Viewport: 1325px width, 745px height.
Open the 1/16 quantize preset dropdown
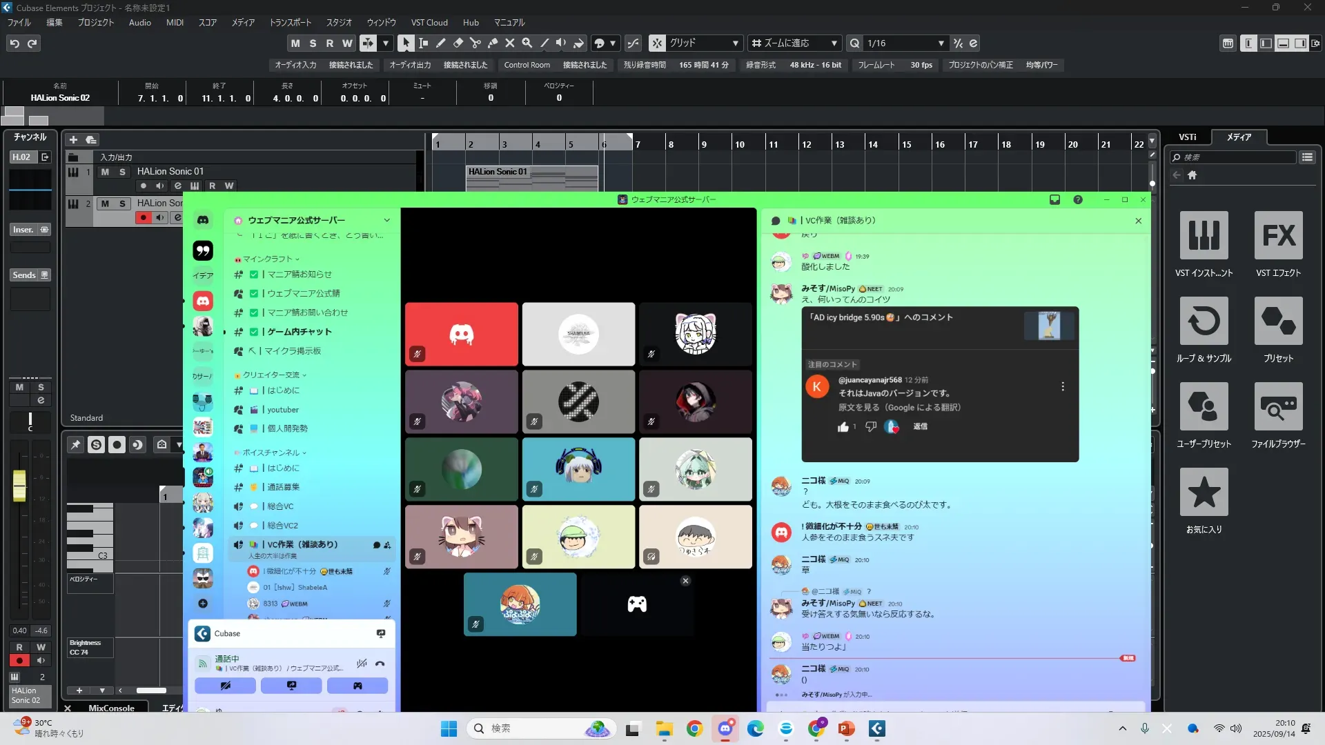[x=941, y=43]
